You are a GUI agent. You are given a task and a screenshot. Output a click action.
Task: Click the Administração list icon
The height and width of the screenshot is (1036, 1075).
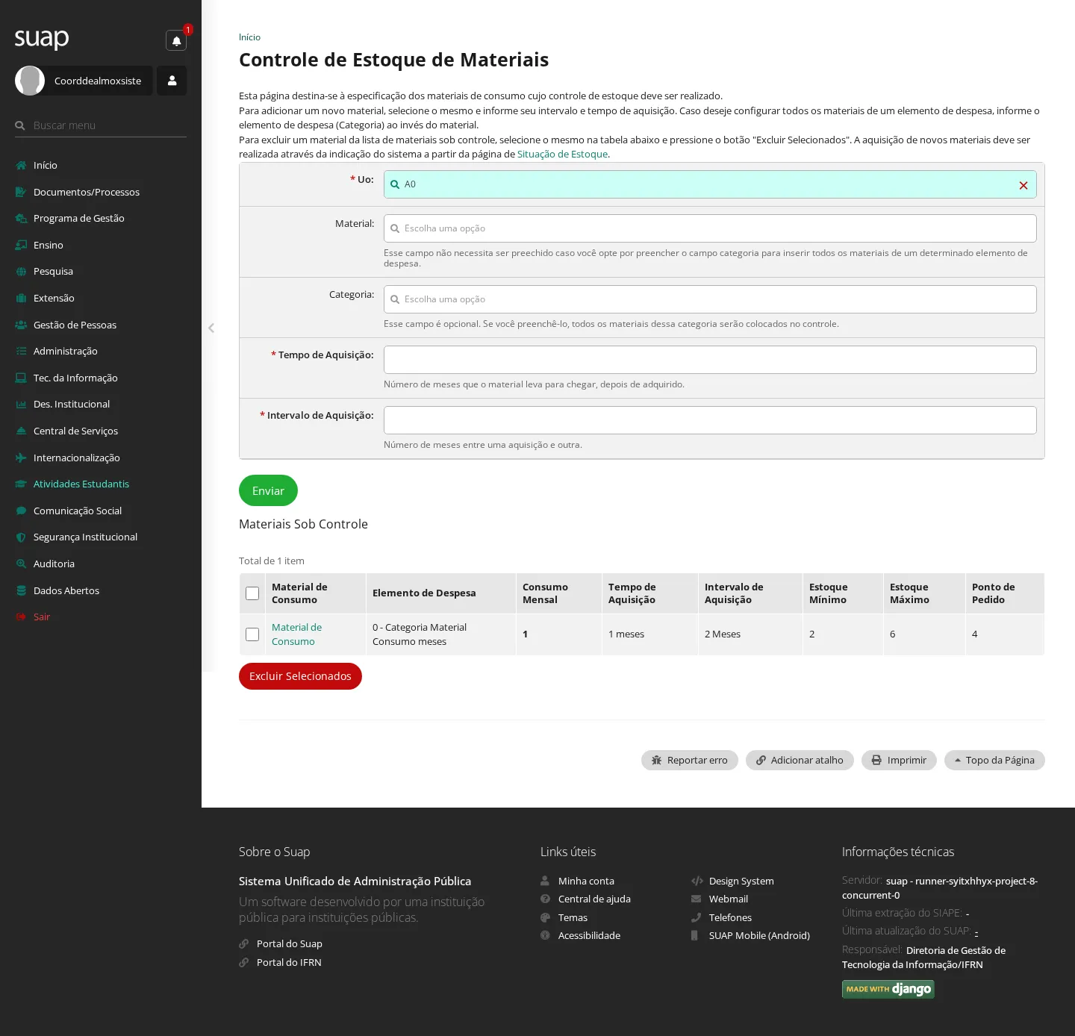21,351
